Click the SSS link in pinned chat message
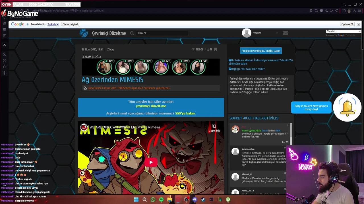Image resolution: width=364 pixels, height=204 pixels. click(278, 131)
